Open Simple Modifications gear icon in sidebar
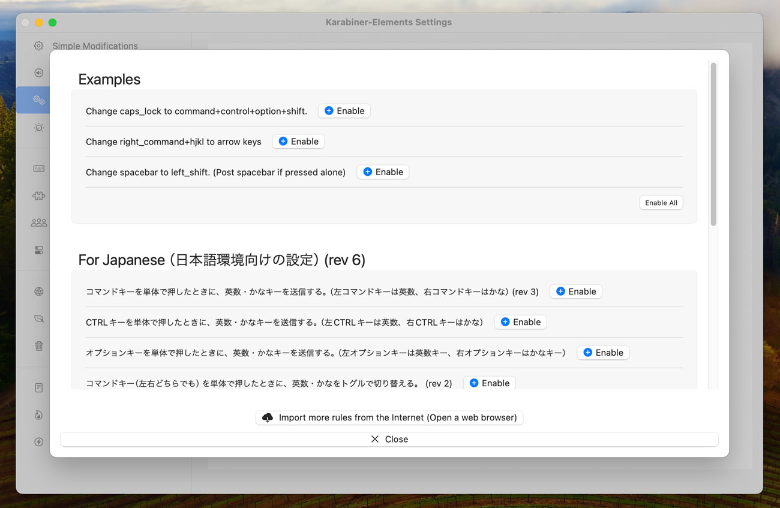The image size is (780, 508). click(x=38, y=46)
